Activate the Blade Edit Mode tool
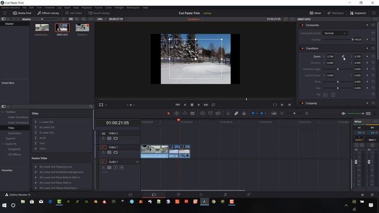Screen dimensions: 379x213 [192, 113]
